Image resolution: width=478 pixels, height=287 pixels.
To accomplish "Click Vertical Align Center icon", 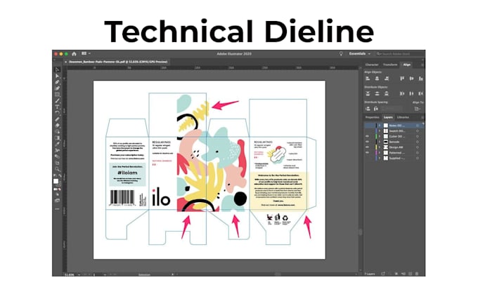I will coord(411,79).
